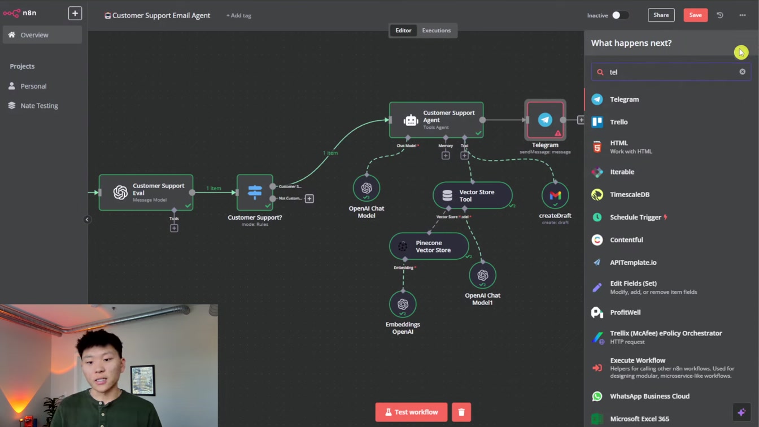
Task: Select the Customer Support Eval node
Action: 146,193
